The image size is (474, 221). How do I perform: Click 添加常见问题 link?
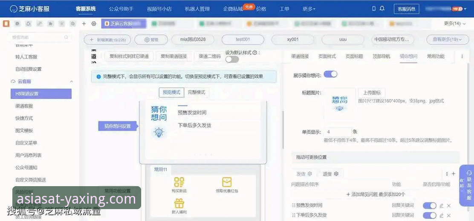point(376,195)
